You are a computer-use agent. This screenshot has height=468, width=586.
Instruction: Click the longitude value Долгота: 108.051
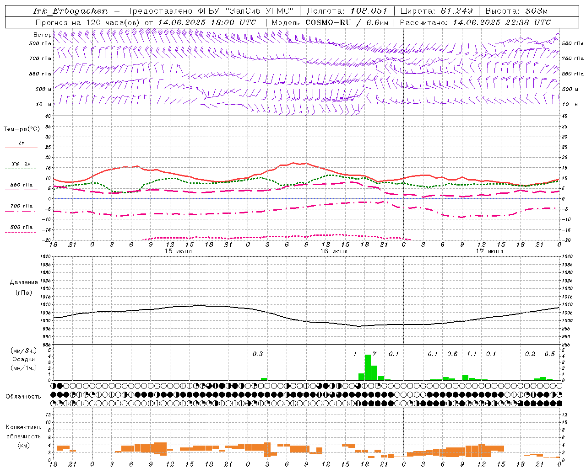[x=347, y=11]
